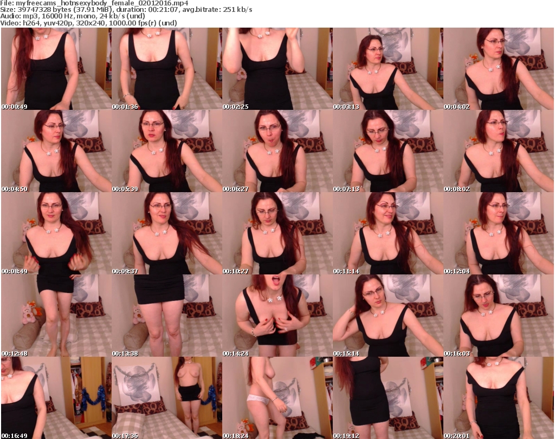Image resolution: width=555 pixels, height=439 pixels.
Task: Select the thumbnail stamped 00:00:49
Action: click(56, 69)
